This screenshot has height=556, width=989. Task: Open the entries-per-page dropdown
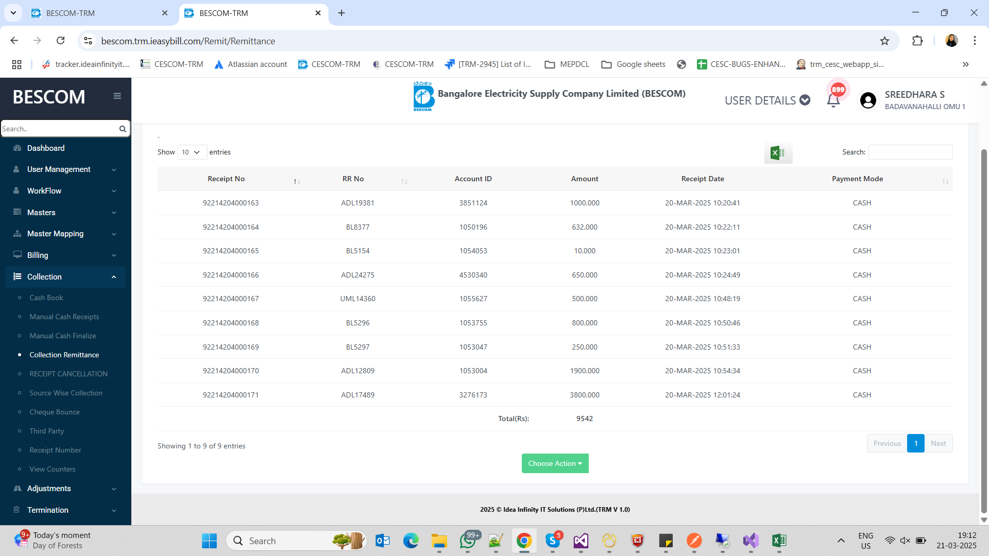[x=192, y=152]
